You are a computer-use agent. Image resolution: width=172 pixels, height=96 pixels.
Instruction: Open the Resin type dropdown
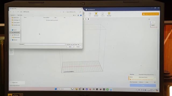pos(147,77)
